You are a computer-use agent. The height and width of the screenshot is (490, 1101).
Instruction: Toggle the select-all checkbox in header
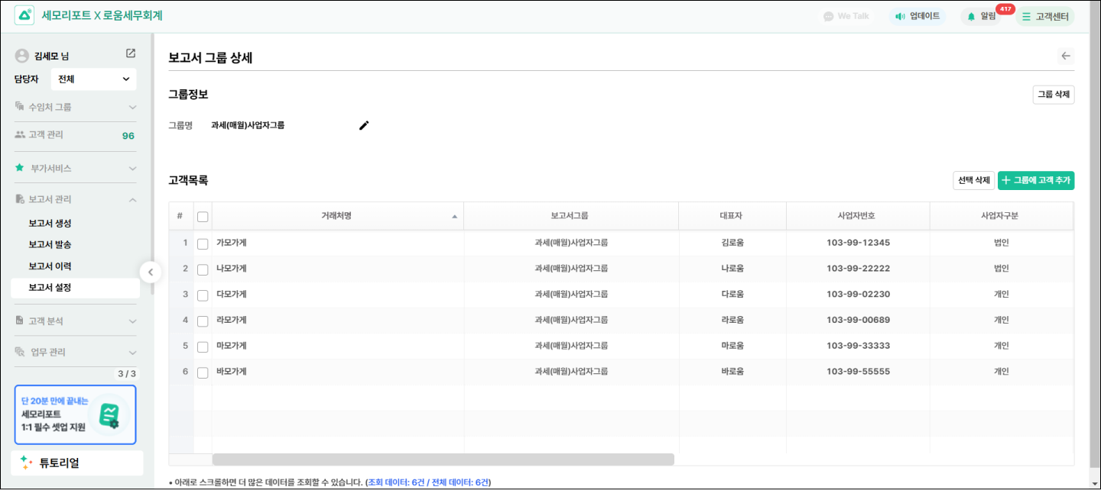pyautogui.click(x=203, y=217)
